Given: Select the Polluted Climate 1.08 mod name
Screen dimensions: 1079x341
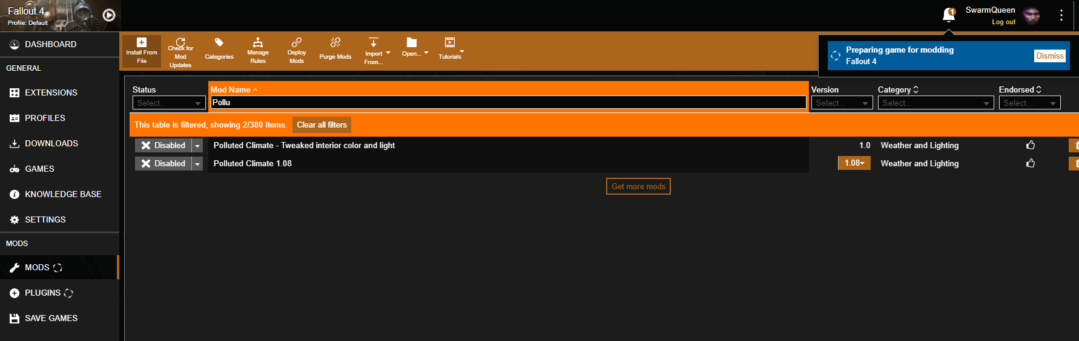Looking at the screenshot, I should [252, 163].
